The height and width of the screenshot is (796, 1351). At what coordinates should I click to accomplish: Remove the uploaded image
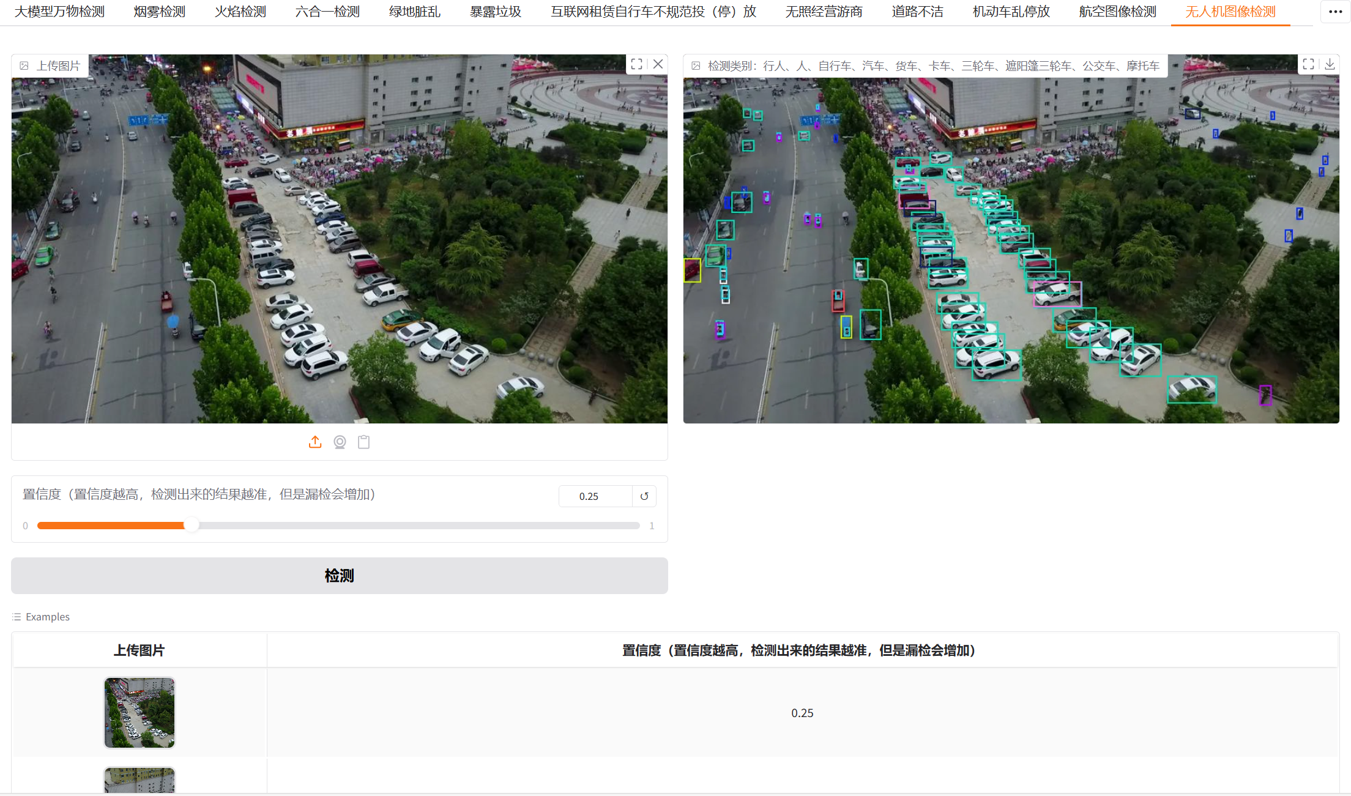pos(658,64)
